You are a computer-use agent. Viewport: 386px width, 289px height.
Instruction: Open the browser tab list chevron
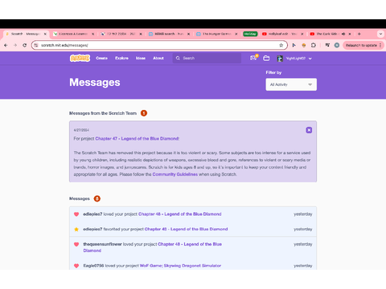pyautogui.click(x=380, y=34)
